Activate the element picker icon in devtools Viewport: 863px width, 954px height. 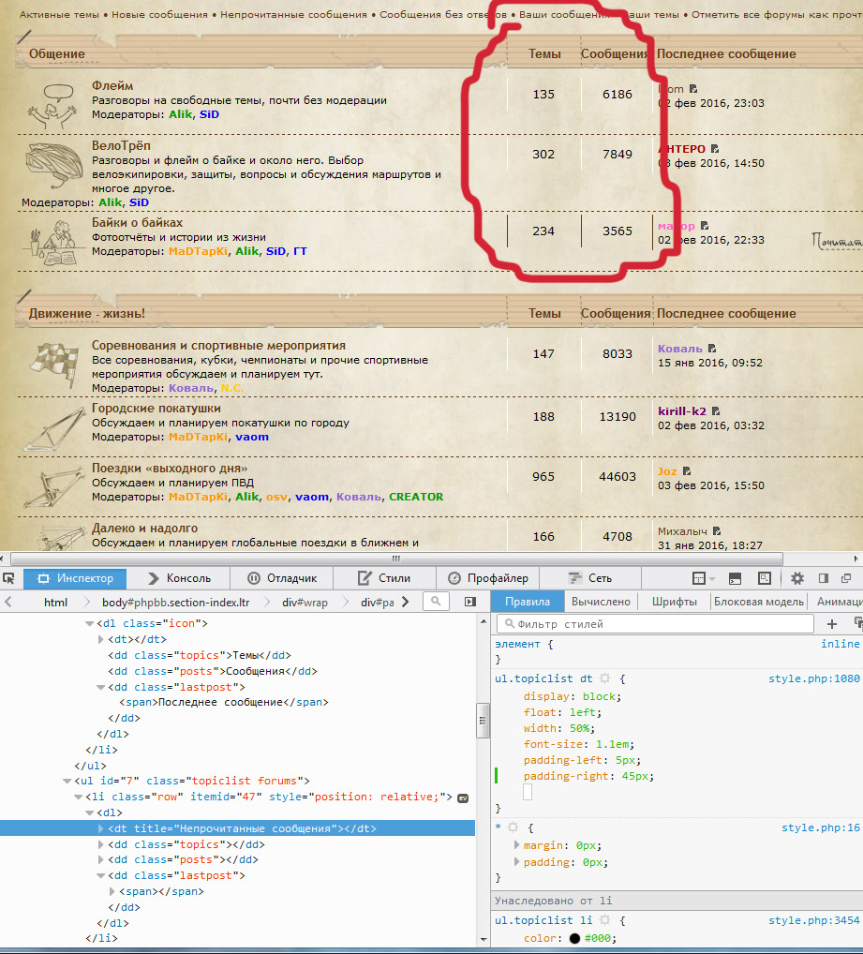point(8,578)
